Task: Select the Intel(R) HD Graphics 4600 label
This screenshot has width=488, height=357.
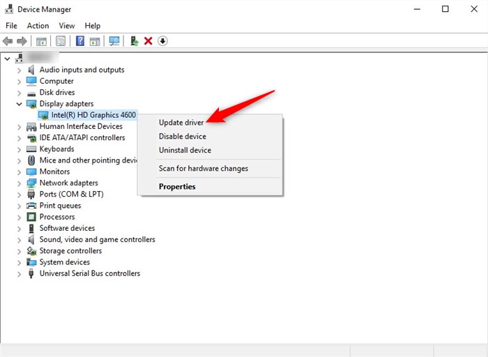Action: (x=93, y=115)
